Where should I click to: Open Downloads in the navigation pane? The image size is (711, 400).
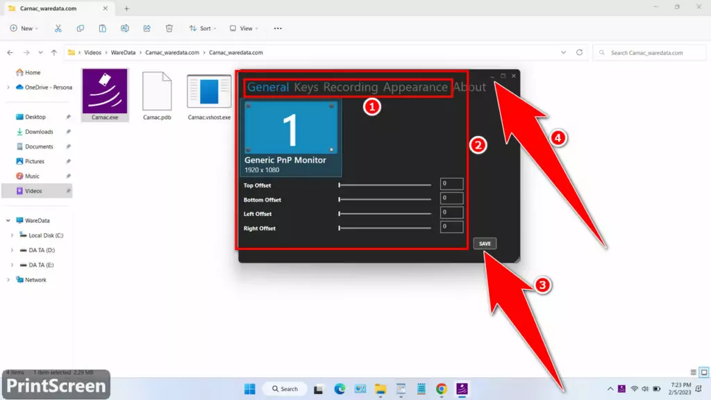pyautogui.click(x=40, y=131)
